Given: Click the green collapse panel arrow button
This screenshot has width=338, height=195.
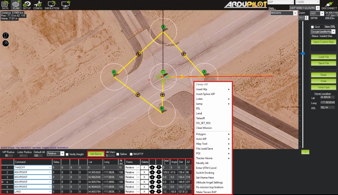Looking at the screenshot, I should (305, 152).
